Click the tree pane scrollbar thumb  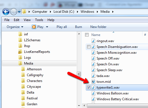79,74
